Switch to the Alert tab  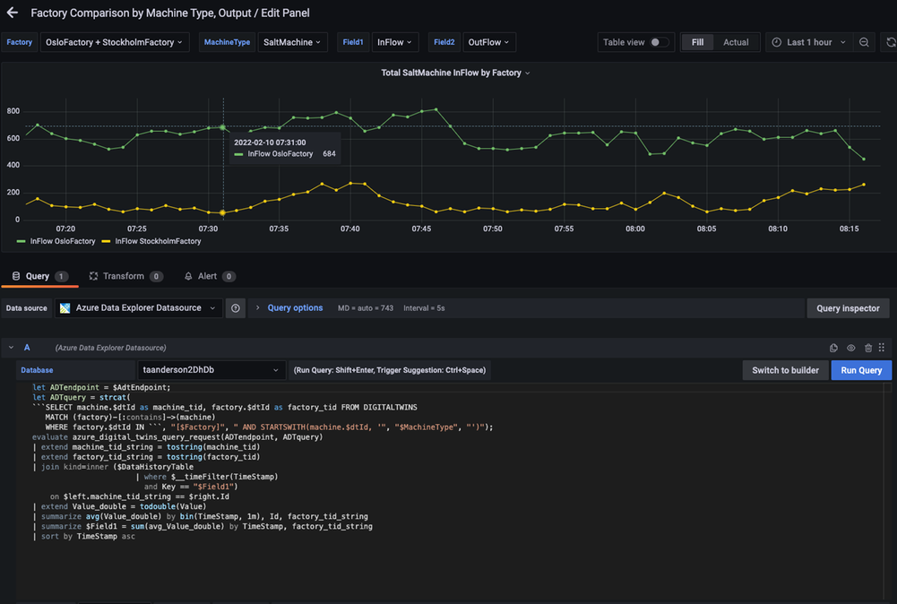point(209,276)
